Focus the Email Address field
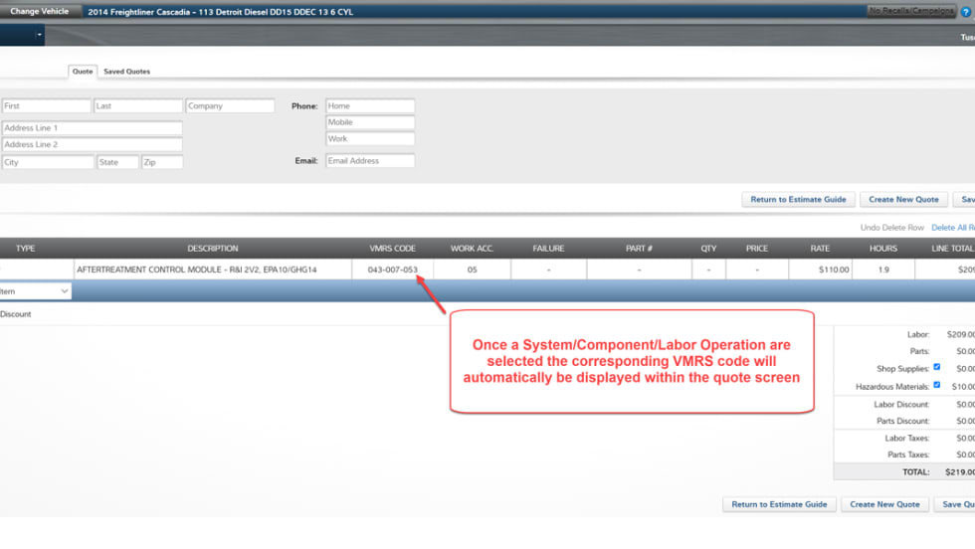The width and height of the screenshot is (975, 549). [370, 161]
